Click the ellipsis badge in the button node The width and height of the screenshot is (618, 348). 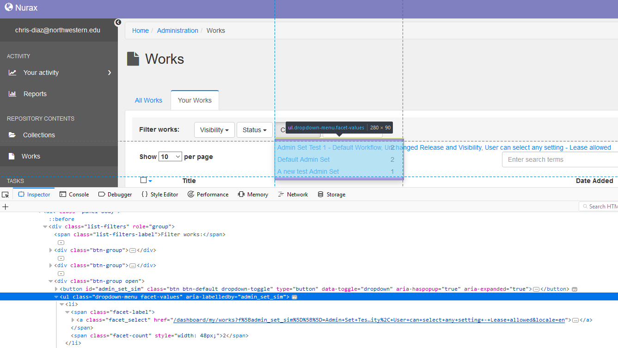coord(536,289)
